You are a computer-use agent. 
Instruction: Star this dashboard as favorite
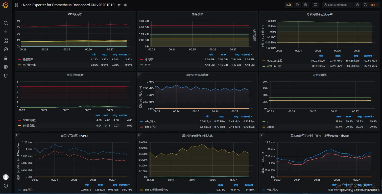119,5
